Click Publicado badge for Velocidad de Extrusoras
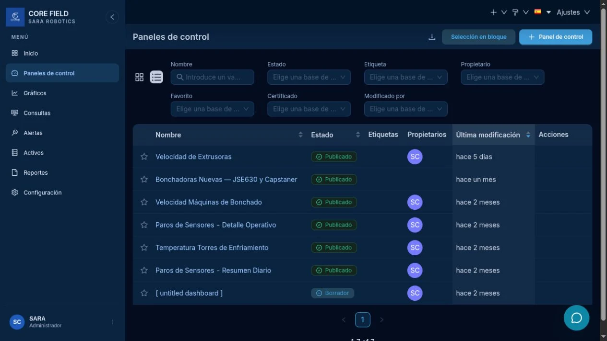The height and width of the screenshot is (341, 607). [334, 157]
